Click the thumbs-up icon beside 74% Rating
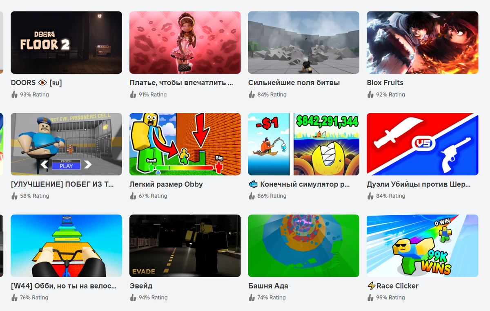This screenshot has width=490, height=311. [252, 298]
